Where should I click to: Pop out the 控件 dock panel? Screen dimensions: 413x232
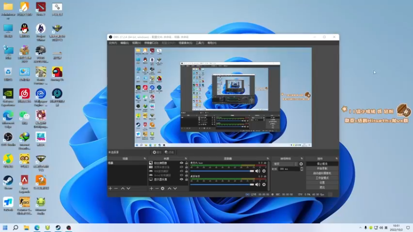pyautogui.click(x=337, y=159)
